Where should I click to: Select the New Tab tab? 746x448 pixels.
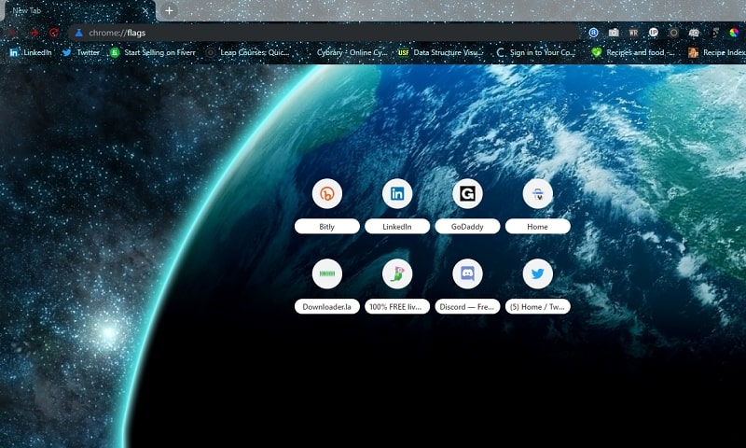tap(78, 11)
